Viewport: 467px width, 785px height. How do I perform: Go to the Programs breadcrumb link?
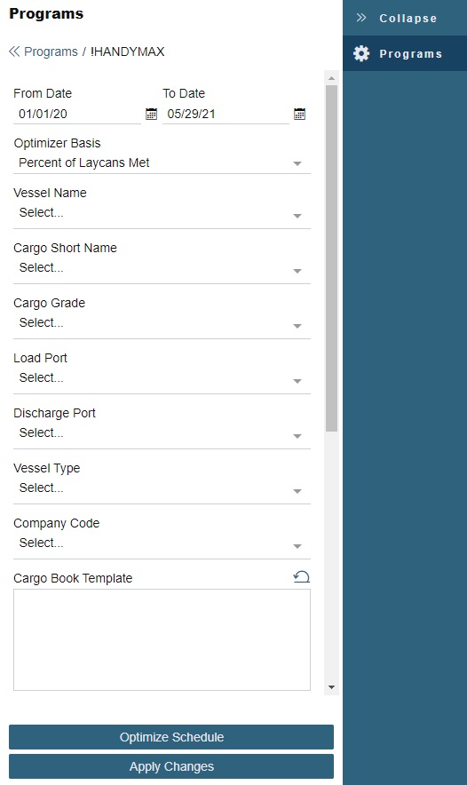pos(51,52)
